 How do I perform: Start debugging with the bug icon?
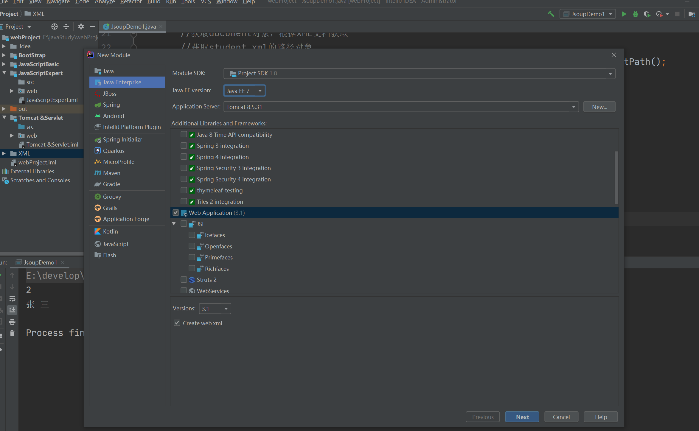[x=635, y=14]
